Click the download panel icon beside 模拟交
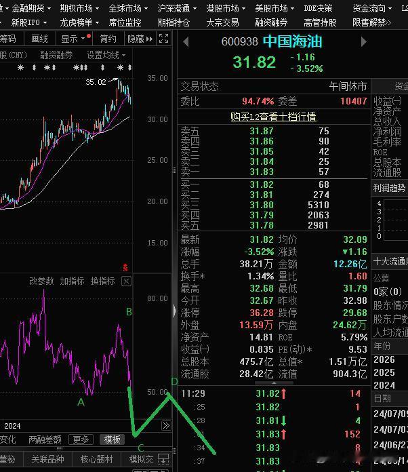Image resolution: width=408 pixels, height=472 pixels. 163,459
